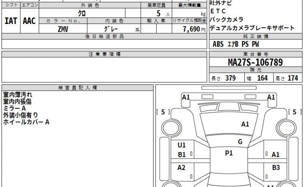Select the 乗車定員 header cell
This screenshot has height=187, width=304.
pyautogui.click(x=156, y=5)
